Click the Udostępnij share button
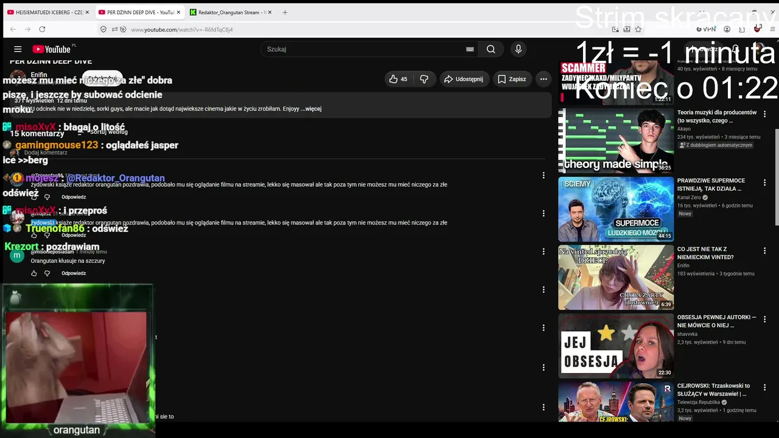This screenshot has width=779, height=438. click(464, 79)
